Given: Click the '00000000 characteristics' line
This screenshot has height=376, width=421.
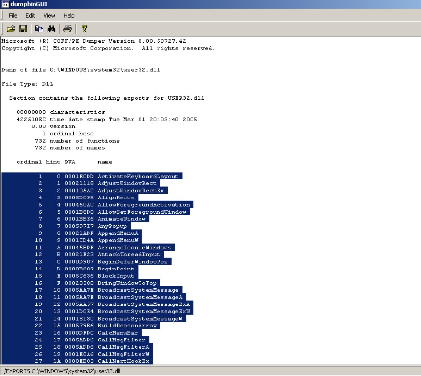Looking at the screenshot, I should [x=61, y=112].
